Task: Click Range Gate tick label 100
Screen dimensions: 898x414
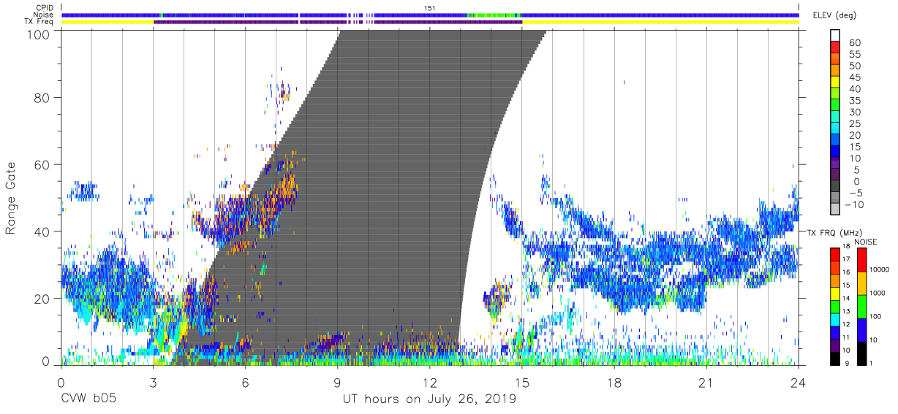Action: (40, 34)
